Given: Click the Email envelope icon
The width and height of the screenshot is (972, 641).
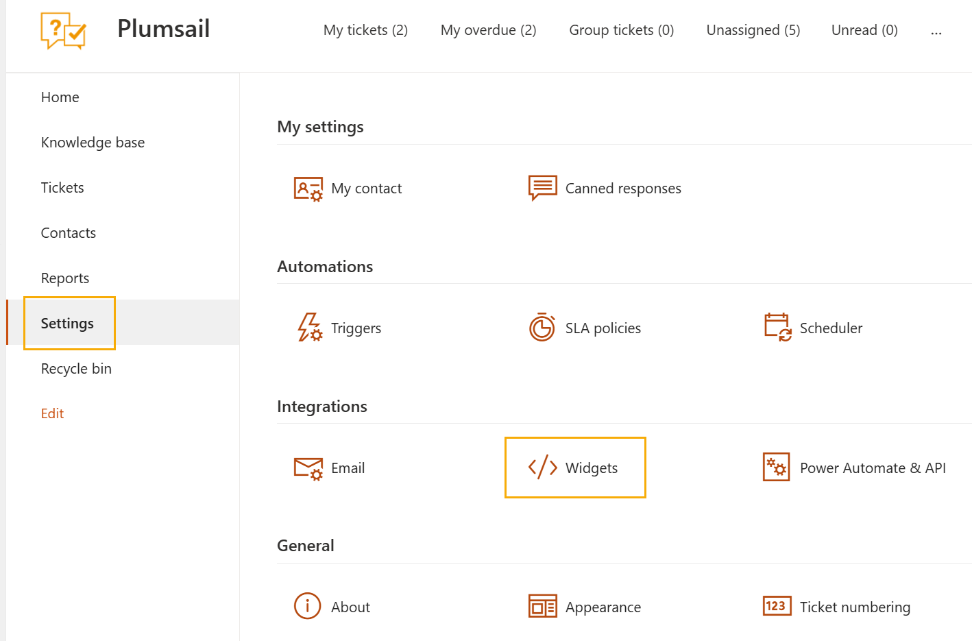Looking at the screenshot, I should tap(308, 468).
